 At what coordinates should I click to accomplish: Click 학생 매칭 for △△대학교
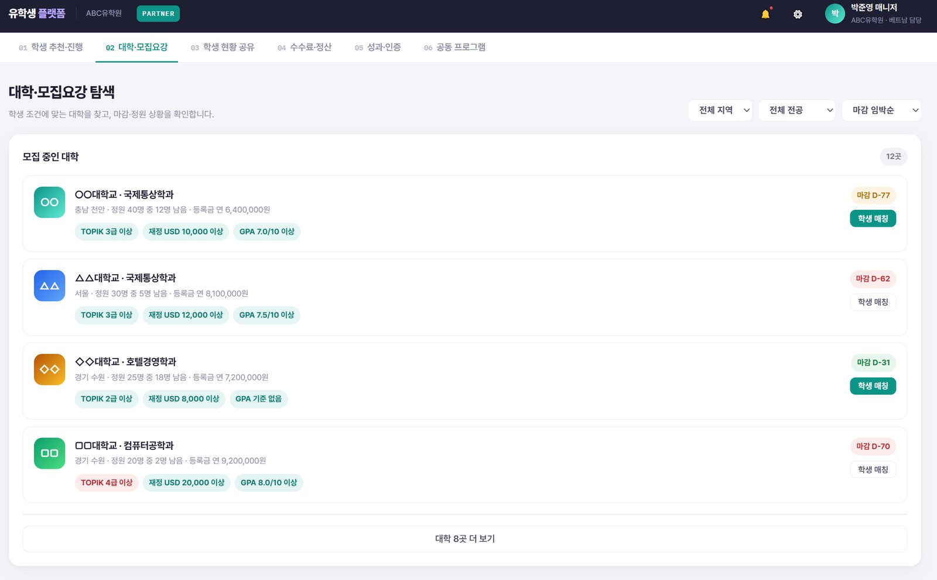pyautogui.click(x=873, y=302)
